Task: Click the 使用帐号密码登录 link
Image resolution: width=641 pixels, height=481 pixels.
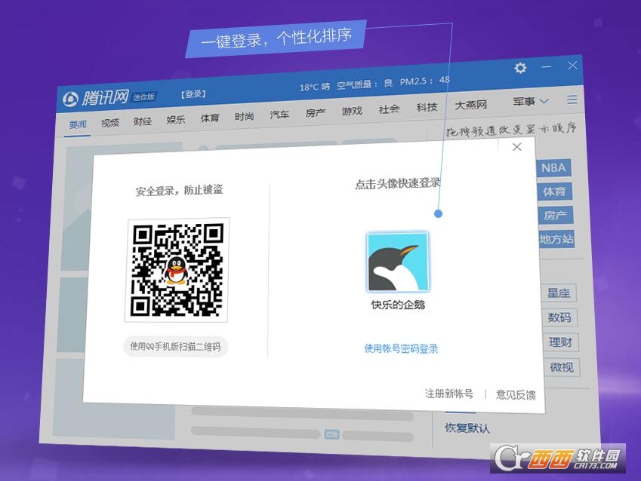Action: tap(401, 348)
